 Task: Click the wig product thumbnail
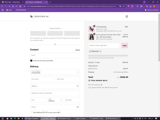tap(91, 37)
